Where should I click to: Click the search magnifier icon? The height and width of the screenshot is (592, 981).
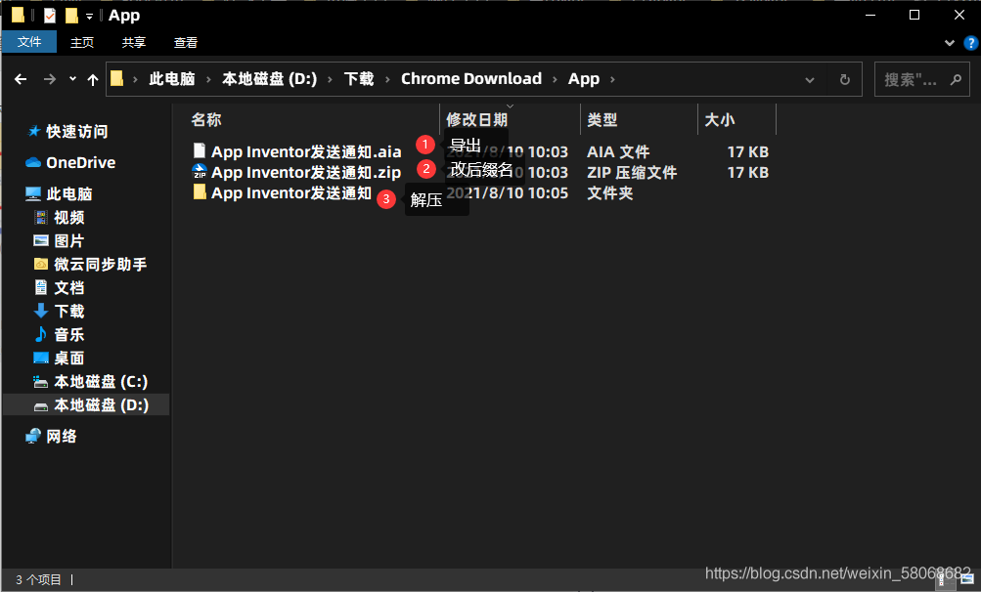(x=956, y=79)
